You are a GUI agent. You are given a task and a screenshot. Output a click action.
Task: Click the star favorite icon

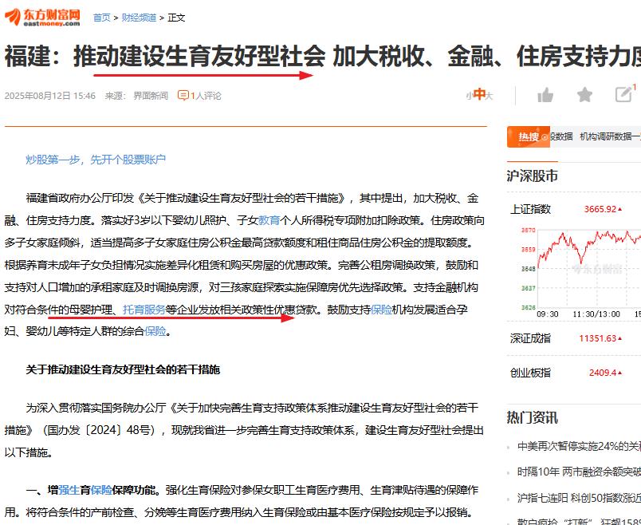click(x=584, y=95)
